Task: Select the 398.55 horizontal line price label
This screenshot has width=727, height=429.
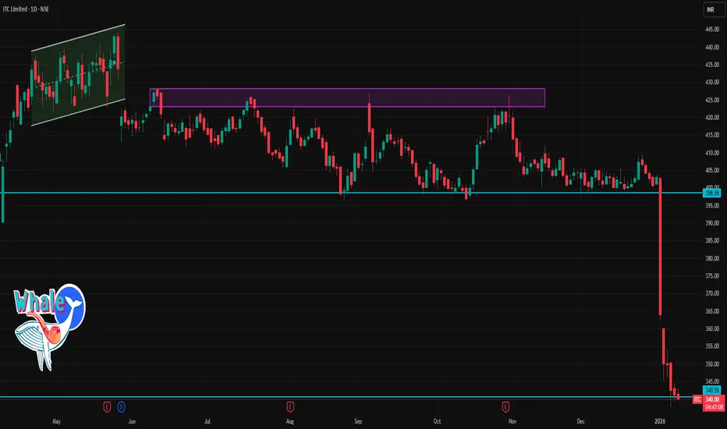Action: [711, 193]
